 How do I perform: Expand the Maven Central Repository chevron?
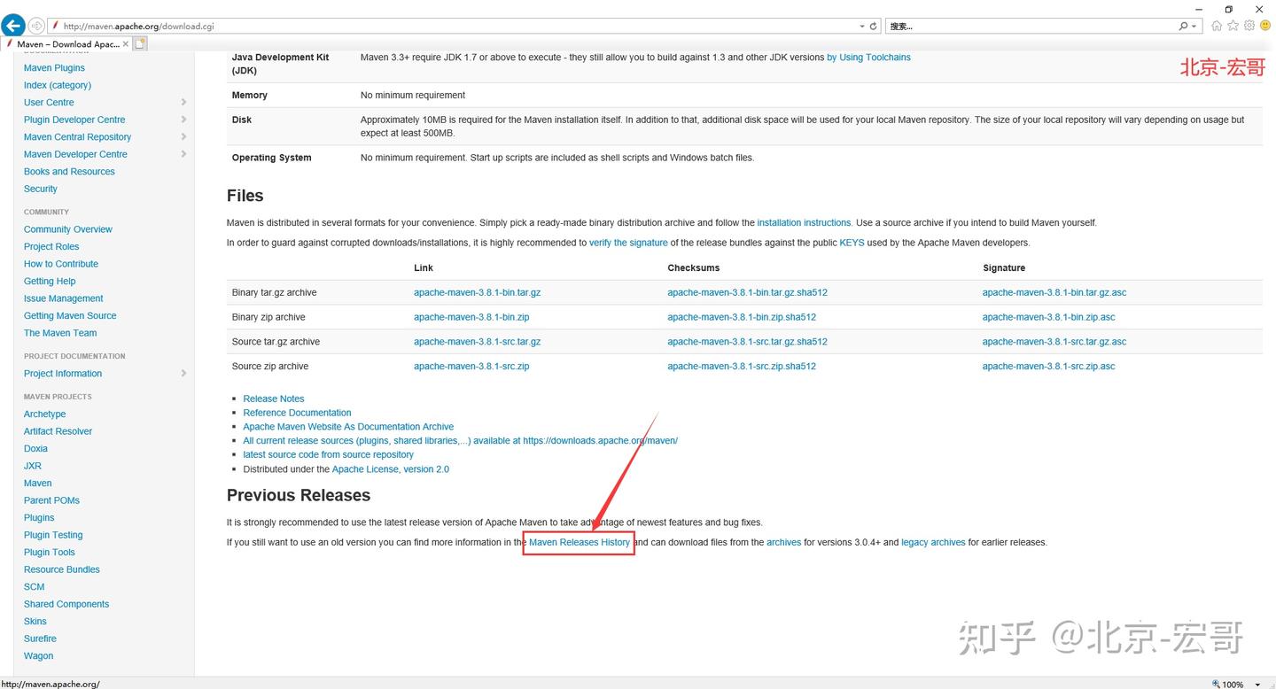(183, 136)
